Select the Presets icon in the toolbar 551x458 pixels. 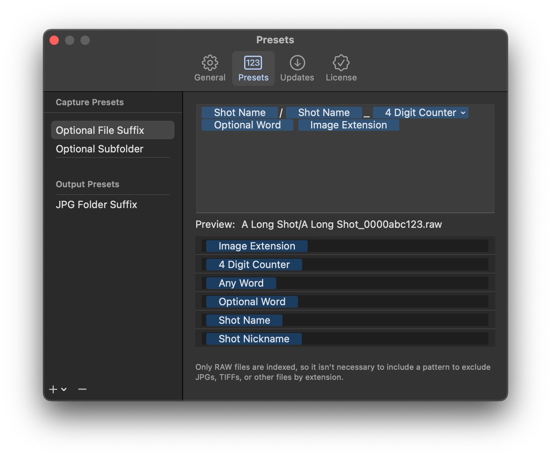click(x=253, y=68)
